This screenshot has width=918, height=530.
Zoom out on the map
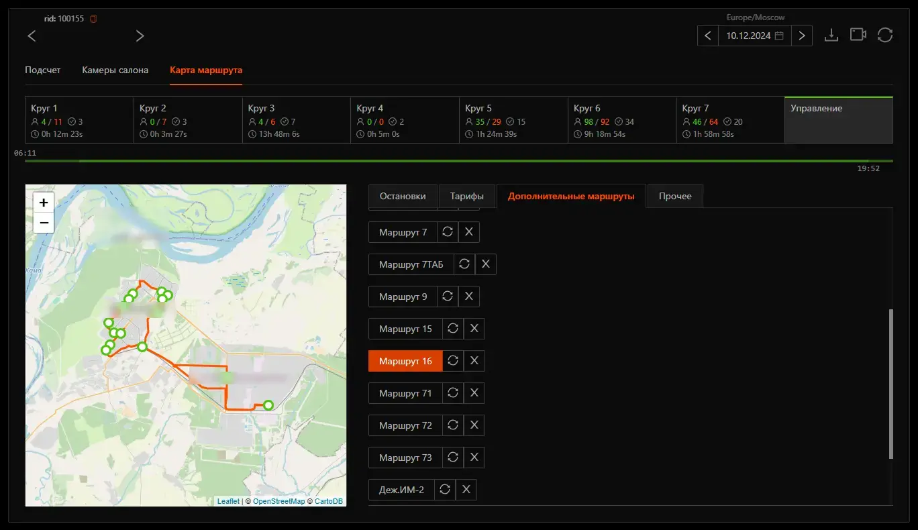44,222
